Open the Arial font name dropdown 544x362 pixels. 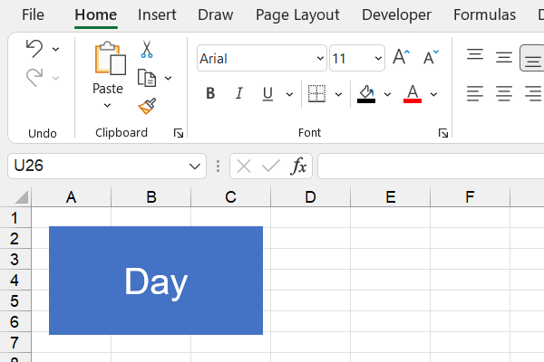point(320,59)
